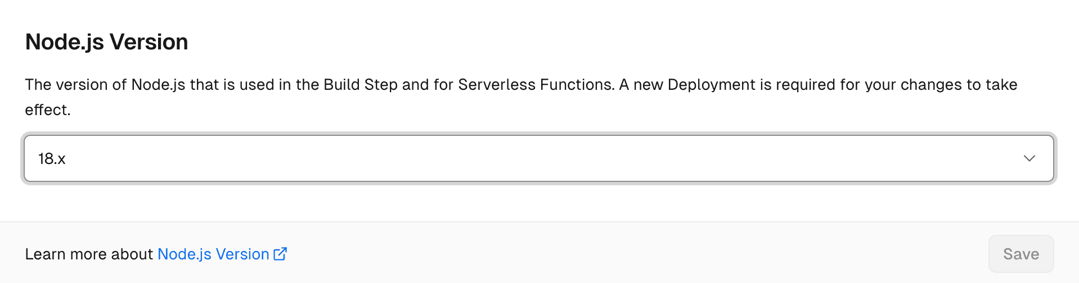Click the arrow-in-box icon in the footer

click(x=280, y=254)
